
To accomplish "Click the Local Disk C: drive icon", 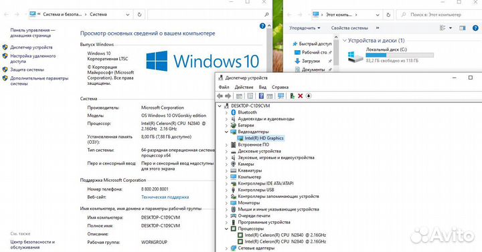I will [x=355, y=56].
